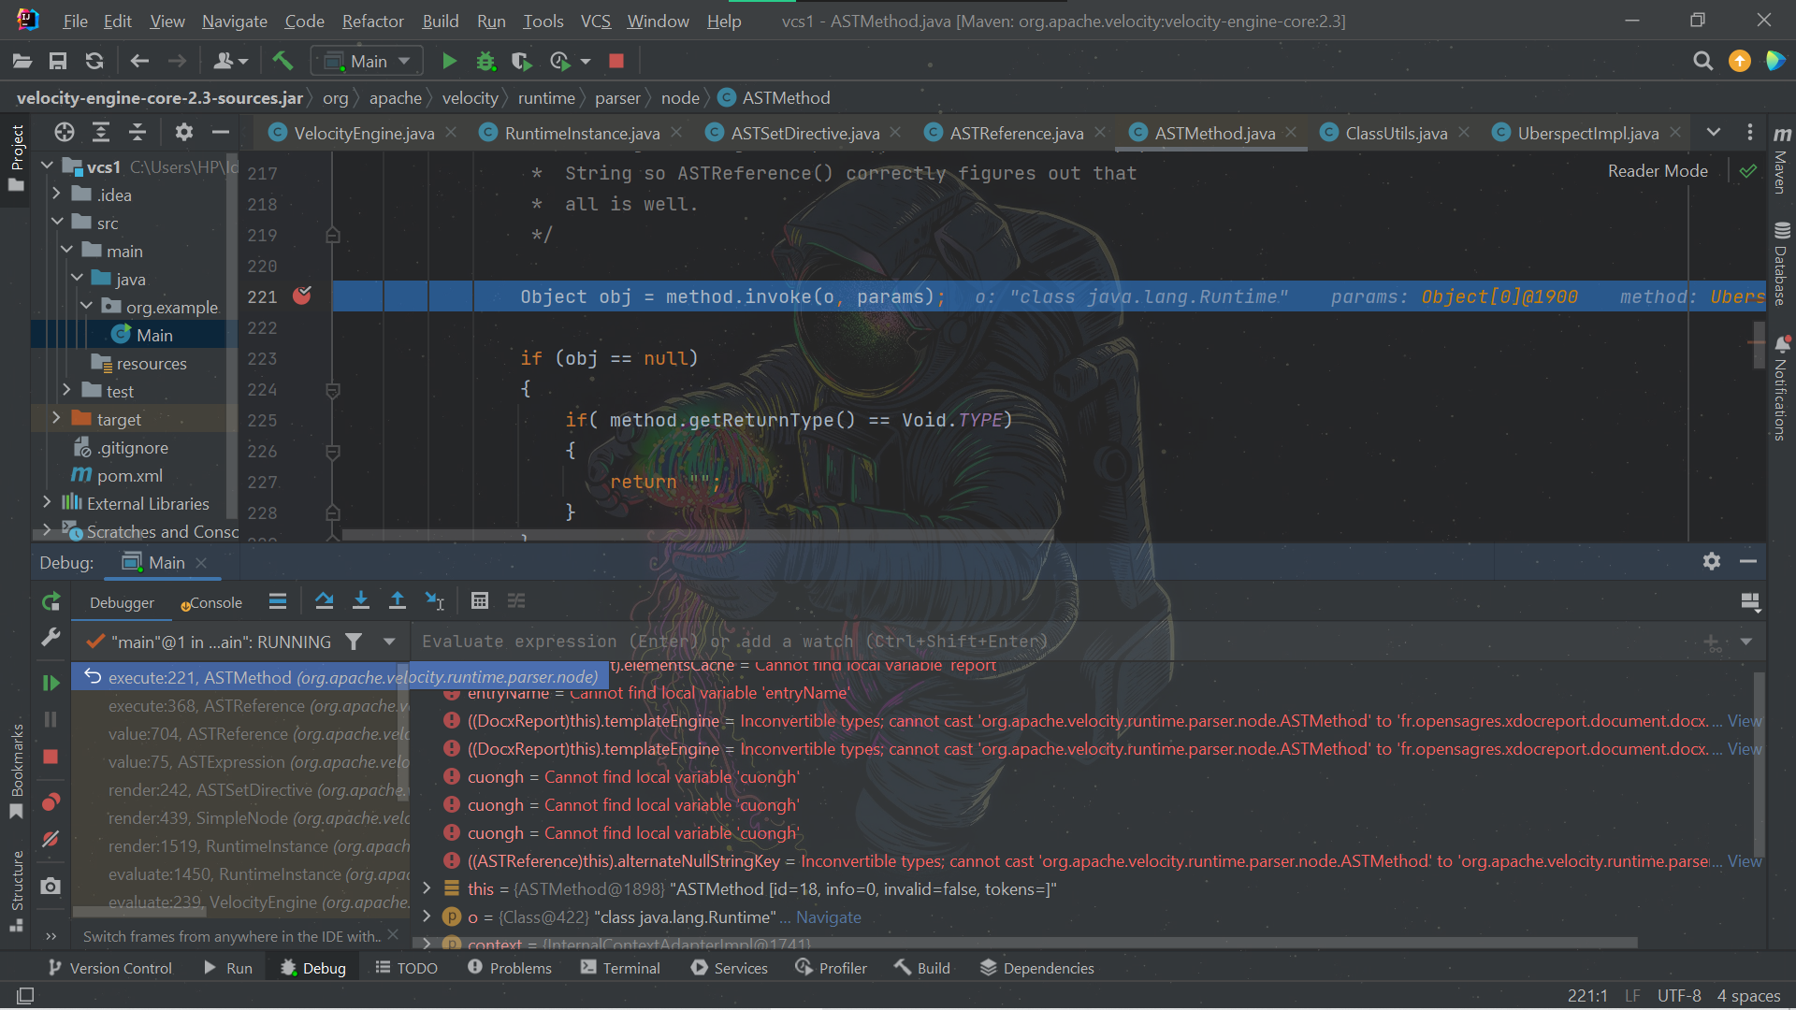Toggle the Project tool window stripe button
The image size is (1796, 1010).
[x=17, y=157]
